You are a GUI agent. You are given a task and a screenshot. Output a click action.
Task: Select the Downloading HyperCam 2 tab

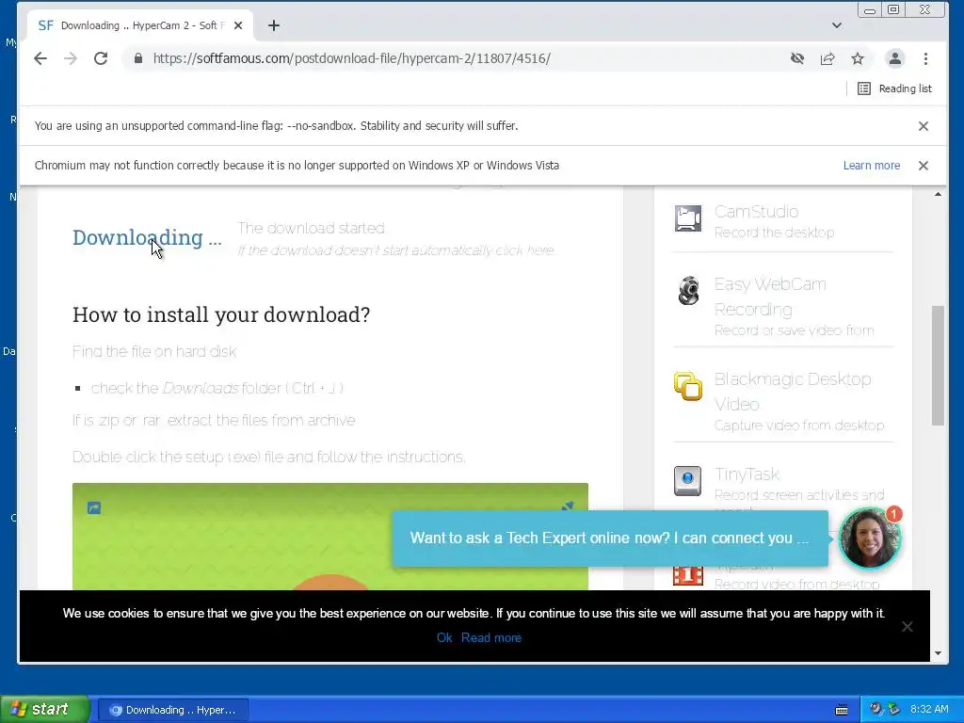[x=140, y=25]
